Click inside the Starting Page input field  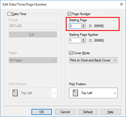click(x=75, y=26)
